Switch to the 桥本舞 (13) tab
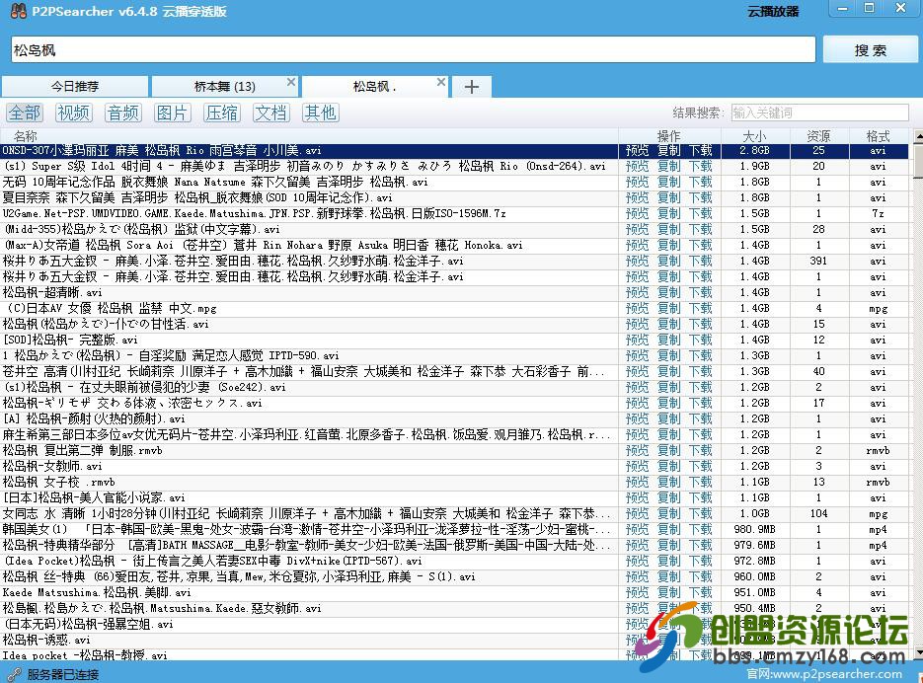Viewport: 923px width, 683px height. pyautogui.click(x=225, y=87)
